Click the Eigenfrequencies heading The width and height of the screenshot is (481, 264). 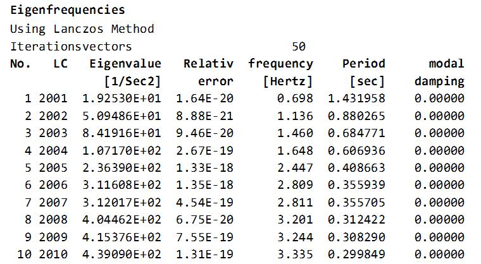pos(67,11)
